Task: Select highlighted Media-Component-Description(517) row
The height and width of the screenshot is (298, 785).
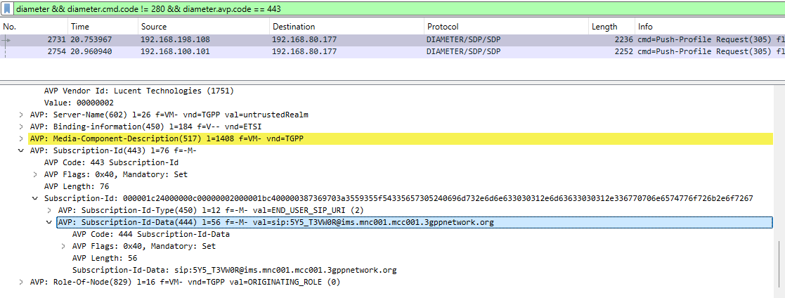Action: [x=401, y=138]
